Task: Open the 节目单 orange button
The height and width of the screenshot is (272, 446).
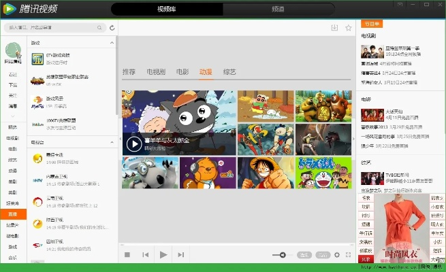Action: (370, 21)
